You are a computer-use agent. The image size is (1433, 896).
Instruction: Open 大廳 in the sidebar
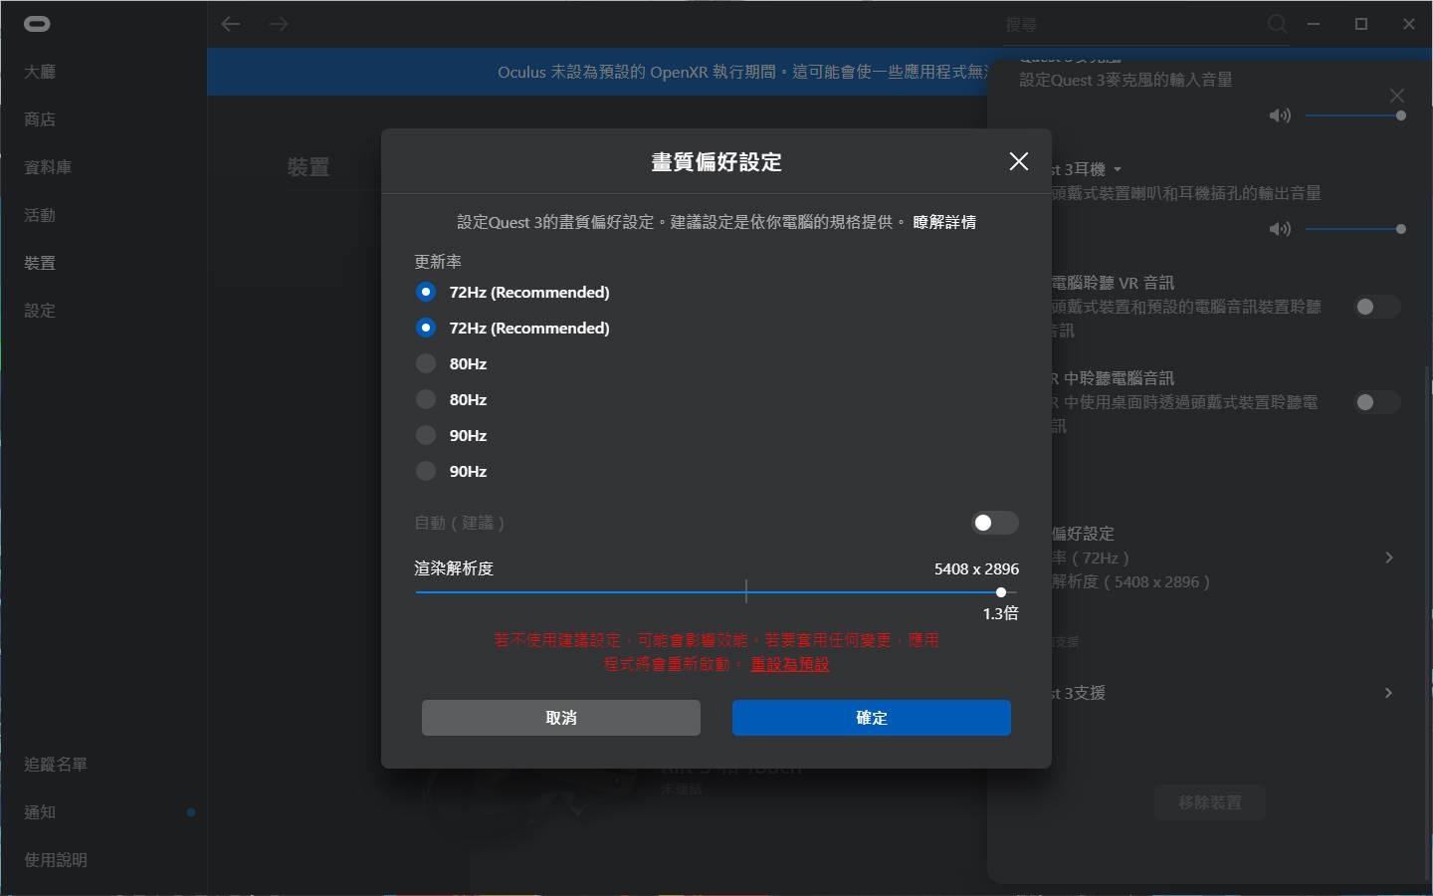pos(40,72)
